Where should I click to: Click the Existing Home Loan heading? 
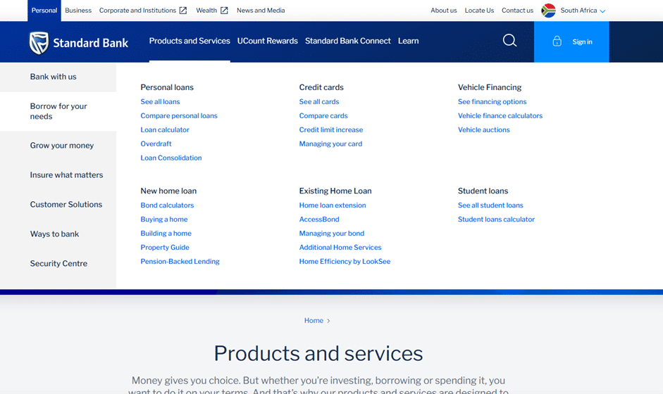(335, 191)
